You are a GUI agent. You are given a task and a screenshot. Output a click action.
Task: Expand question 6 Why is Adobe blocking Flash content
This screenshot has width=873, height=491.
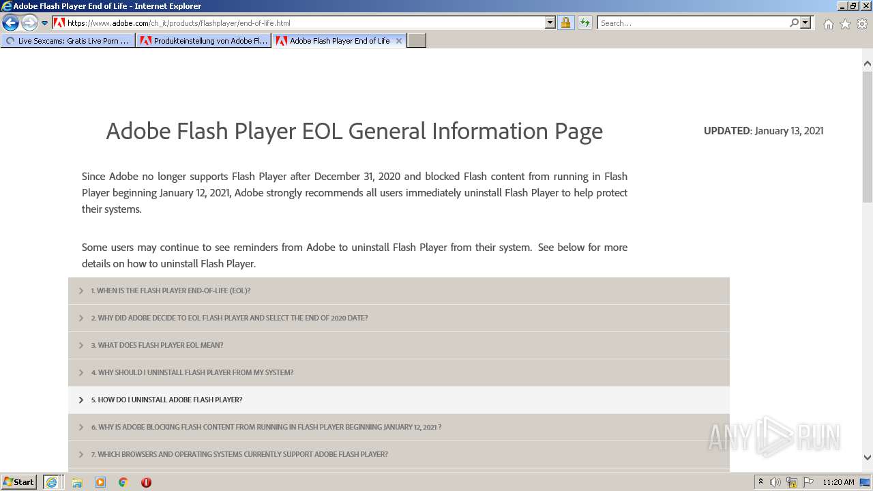[399, 427]
